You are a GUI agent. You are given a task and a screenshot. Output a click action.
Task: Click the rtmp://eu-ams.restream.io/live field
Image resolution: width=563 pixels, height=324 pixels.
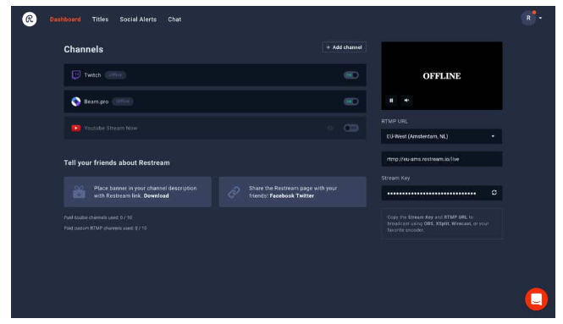click(442, 159)
